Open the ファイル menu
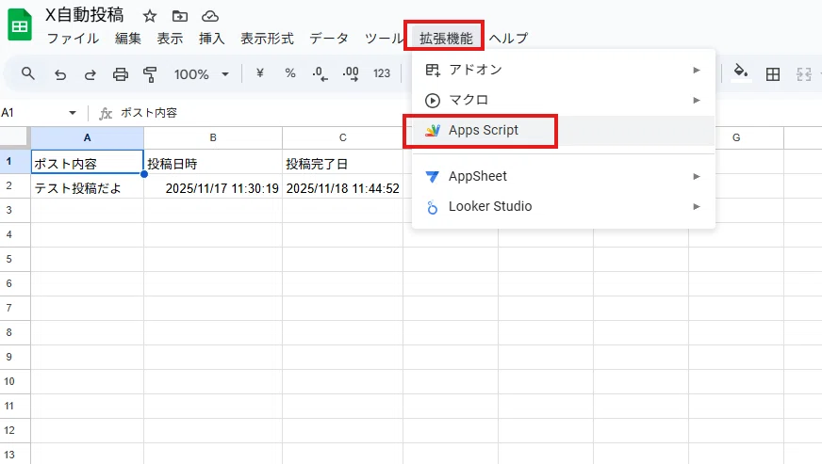822x464 pixels. (x=73, y=39)
